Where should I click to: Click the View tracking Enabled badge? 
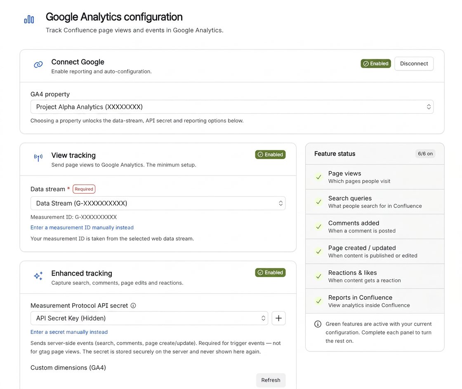click(270, 155)
